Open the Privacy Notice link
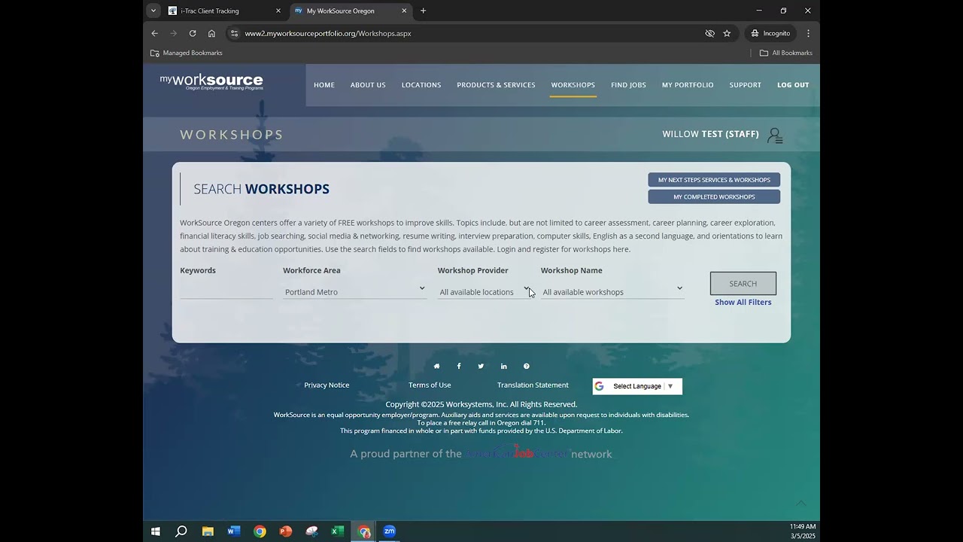Image resolution: width=963 pixels, height=542 pixels. click(327, 385)
